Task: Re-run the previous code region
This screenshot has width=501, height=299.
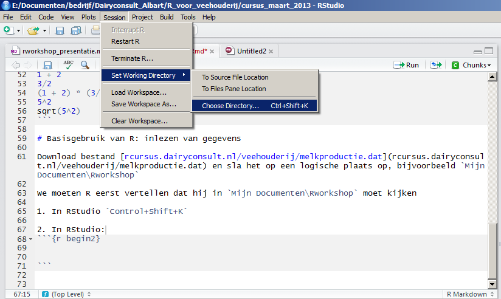Action: (436, 65)
